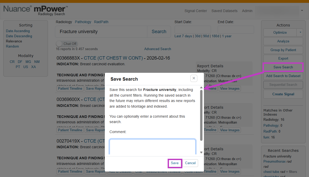Select the 30d date range
The image size is (309, 177).
pos(198,36)
